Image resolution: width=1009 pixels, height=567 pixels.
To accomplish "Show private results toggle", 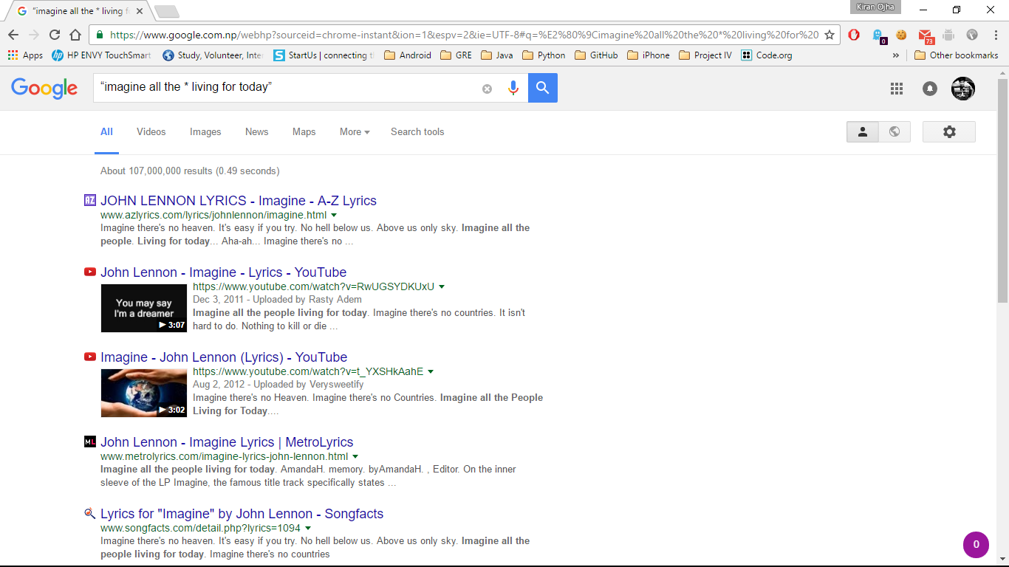I will tap(862, 131).
